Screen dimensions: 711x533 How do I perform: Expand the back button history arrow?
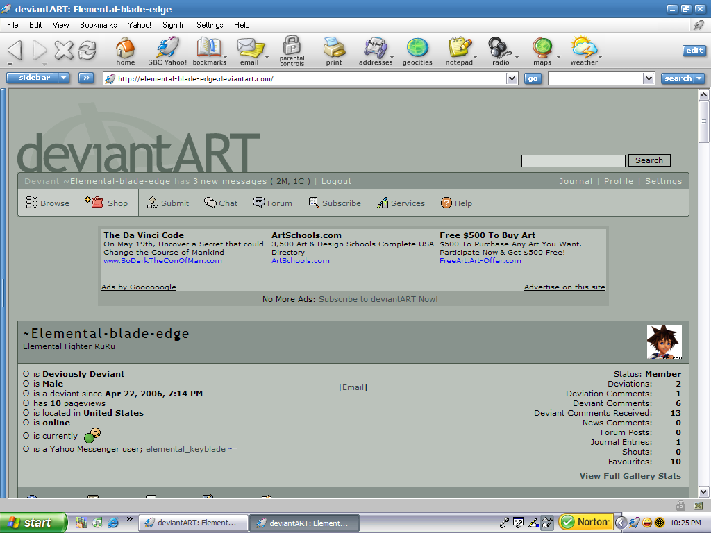[10, 65]
